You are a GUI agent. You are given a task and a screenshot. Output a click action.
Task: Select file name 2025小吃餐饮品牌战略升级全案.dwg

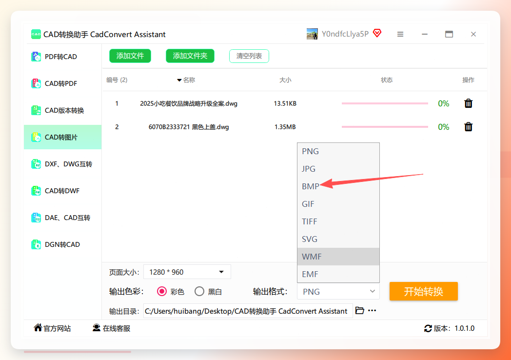(189, 104)
